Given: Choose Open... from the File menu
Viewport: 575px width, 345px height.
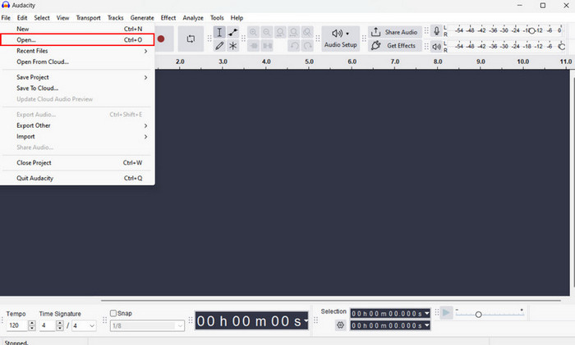Looking at the screenshot, I should pos(77,40).
